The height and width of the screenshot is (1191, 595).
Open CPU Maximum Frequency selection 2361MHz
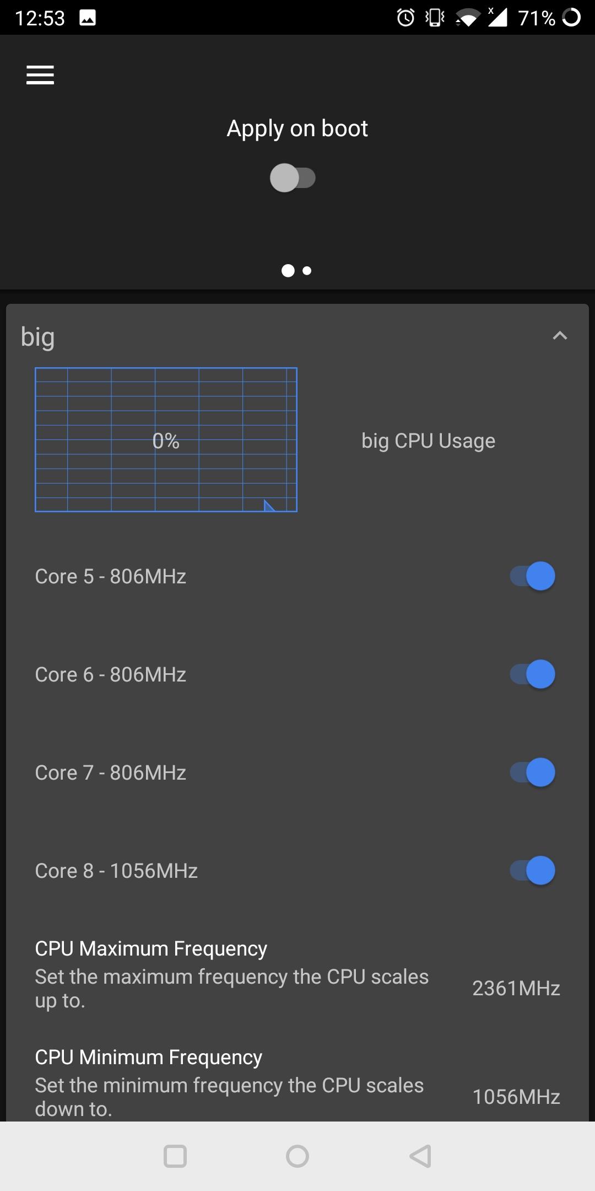(516, 988)
